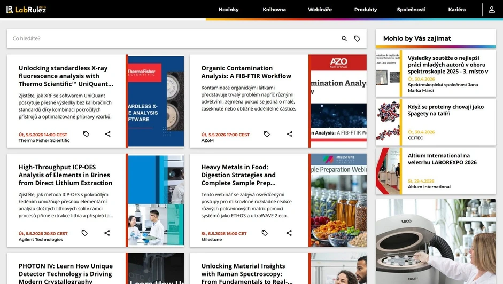
Task: Open 'Unlocking standardless X-ray fluorescence' webinar title
Action: point(66,76)
